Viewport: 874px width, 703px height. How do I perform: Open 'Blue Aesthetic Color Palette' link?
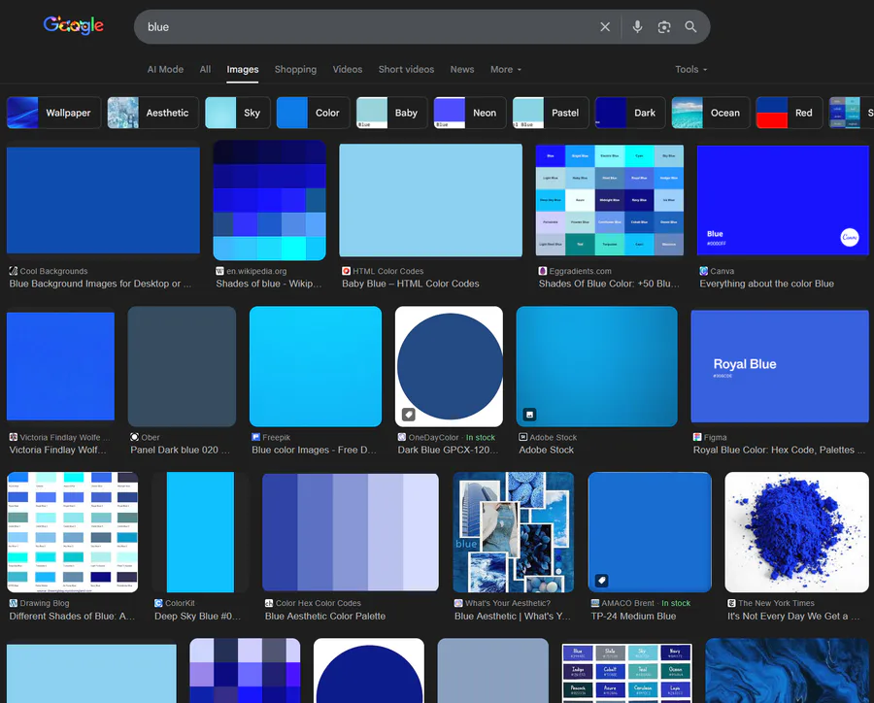(325, 616)
